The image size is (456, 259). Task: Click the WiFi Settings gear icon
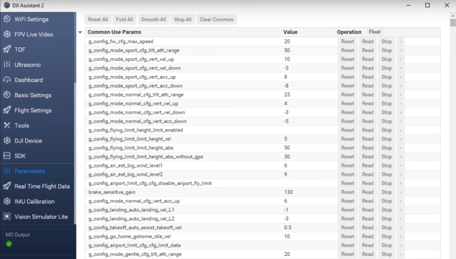tap(7, 19)
